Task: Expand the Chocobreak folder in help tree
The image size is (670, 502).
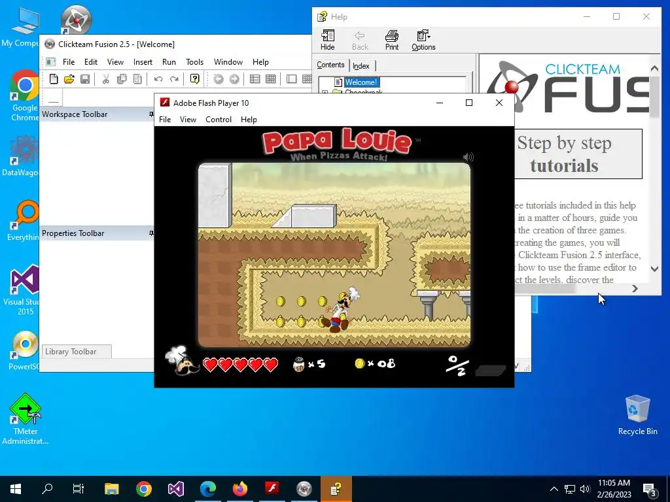Action: [325, 92]
